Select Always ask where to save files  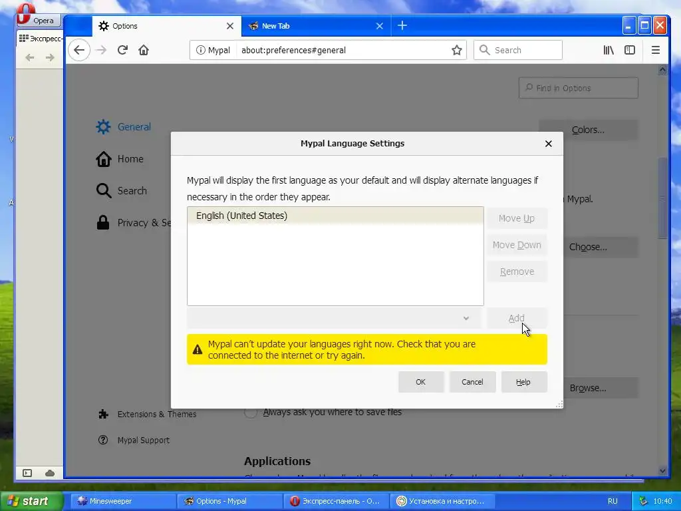[251, 412]
